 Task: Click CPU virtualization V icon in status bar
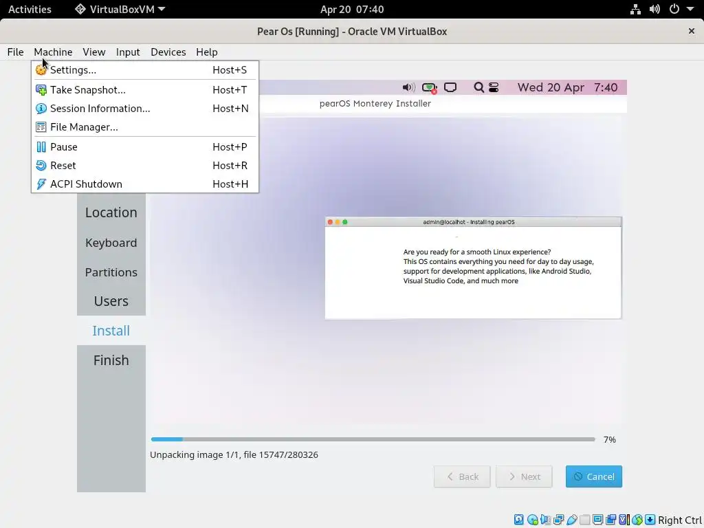[624, 520]
